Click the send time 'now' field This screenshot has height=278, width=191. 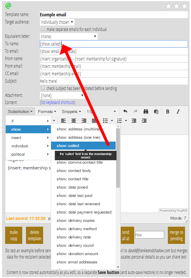coord(150,235)
